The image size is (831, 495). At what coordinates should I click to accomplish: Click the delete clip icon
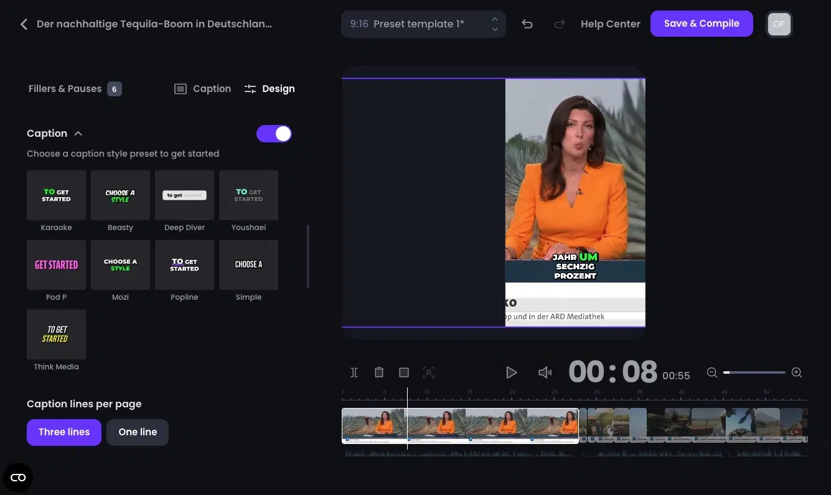(x=378, y=372)
